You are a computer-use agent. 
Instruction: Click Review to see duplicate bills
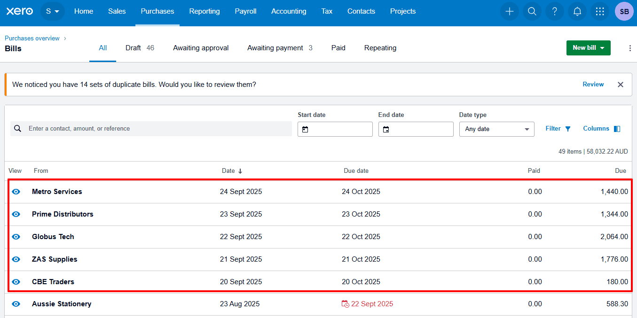pos(593,84)
